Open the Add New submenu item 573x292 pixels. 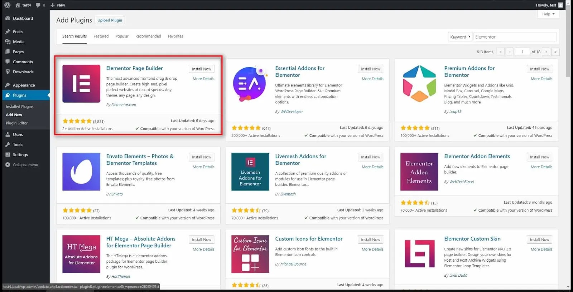tap(14, 115)
